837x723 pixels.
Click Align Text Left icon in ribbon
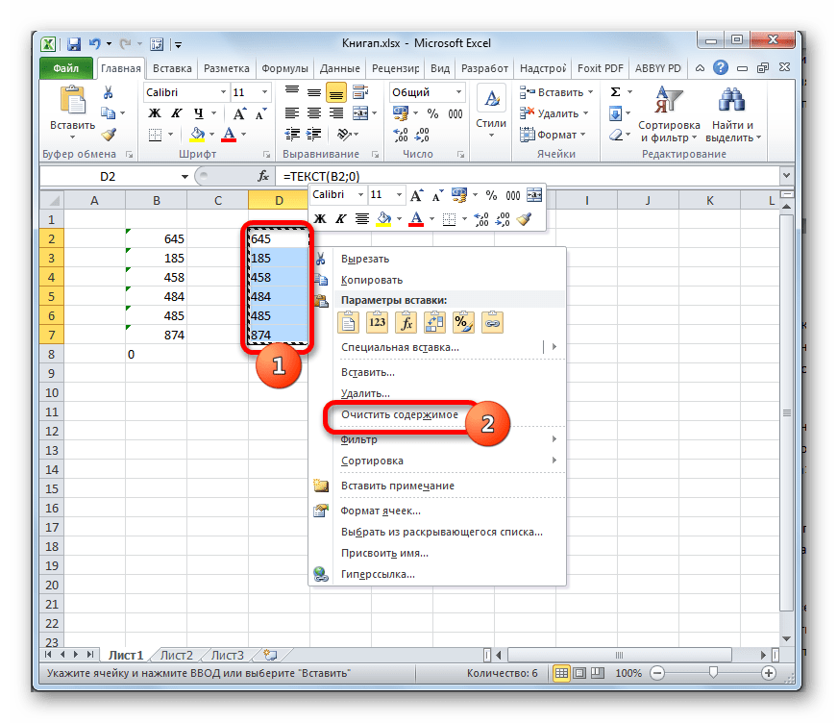[x=291, y=113]
